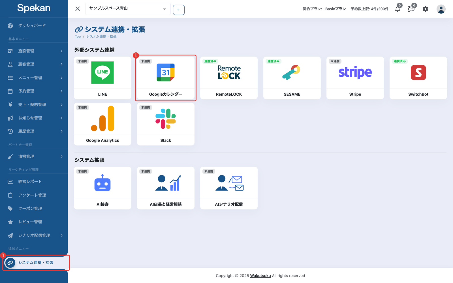Expand the シナリオ配信管理 menu

pyautogui.click(x=34, y=235)
